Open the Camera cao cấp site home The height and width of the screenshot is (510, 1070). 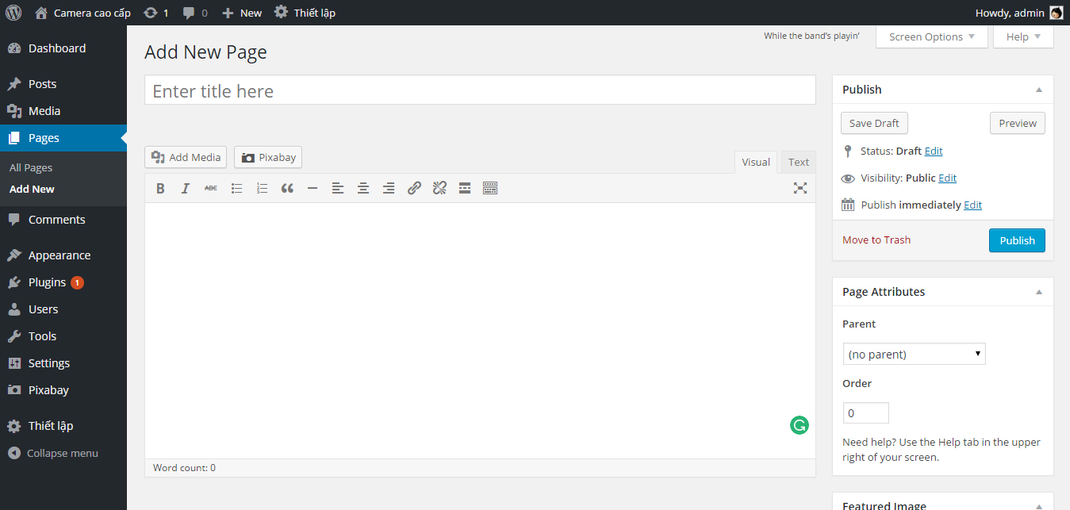[82, 13]
